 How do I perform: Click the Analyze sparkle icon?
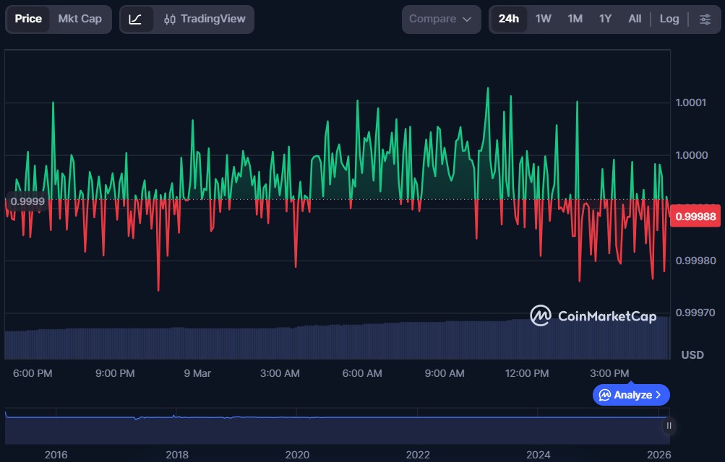604,395
